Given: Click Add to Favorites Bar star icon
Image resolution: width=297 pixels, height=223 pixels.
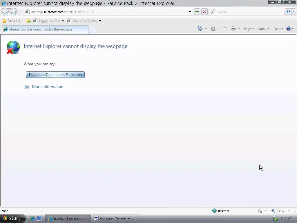Looking at the screenshot, I should tap(28, 21).
